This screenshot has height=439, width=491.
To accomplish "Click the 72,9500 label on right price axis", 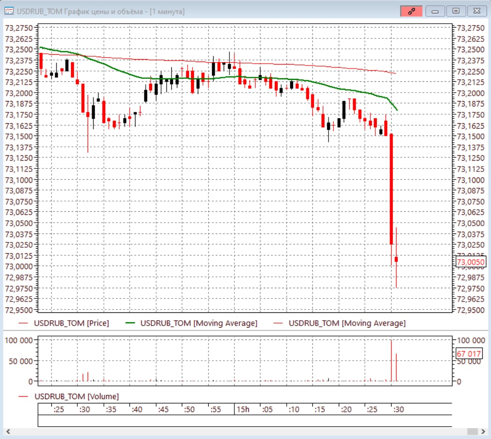I will [471, 310].
